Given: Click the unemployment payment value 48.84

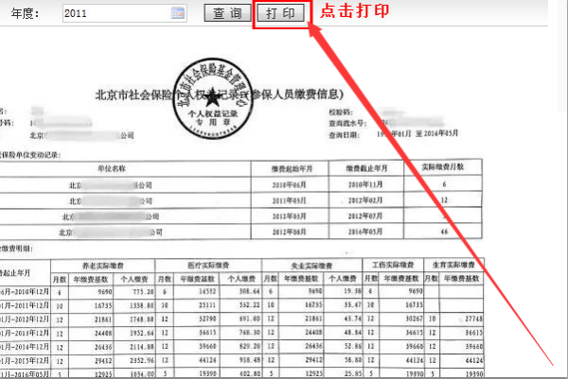Looking at the screenshot, I should [353, 333].
